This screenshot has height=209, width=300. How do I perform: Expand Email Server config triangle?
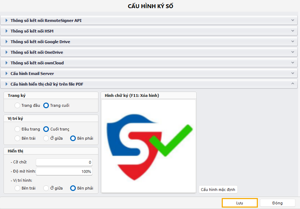point(6,73)
